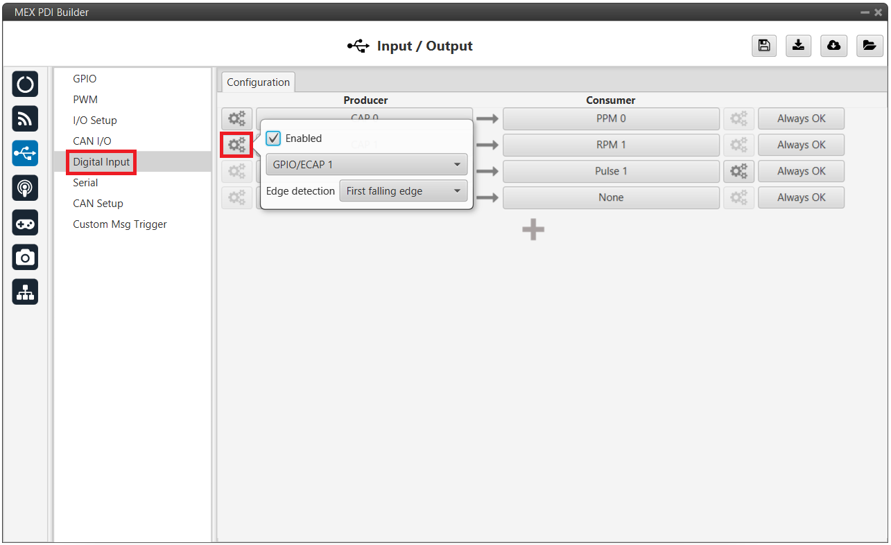Open the Custom Msg Trigger menu item
891x545 pixels.
point(120,224)
